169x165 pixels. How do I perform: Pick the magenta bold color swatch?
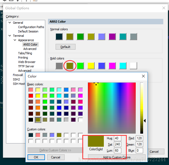(112, 66)
